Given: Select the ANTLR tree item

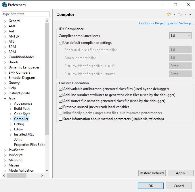Looking at the screenshot, I should click(x=14, y=36).
